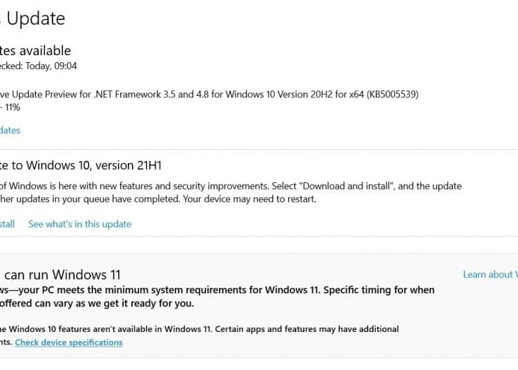Follow the Learn about Windows 11 link
The width and height of the screenshot is (518, 370).
click(x=490, y=275)
